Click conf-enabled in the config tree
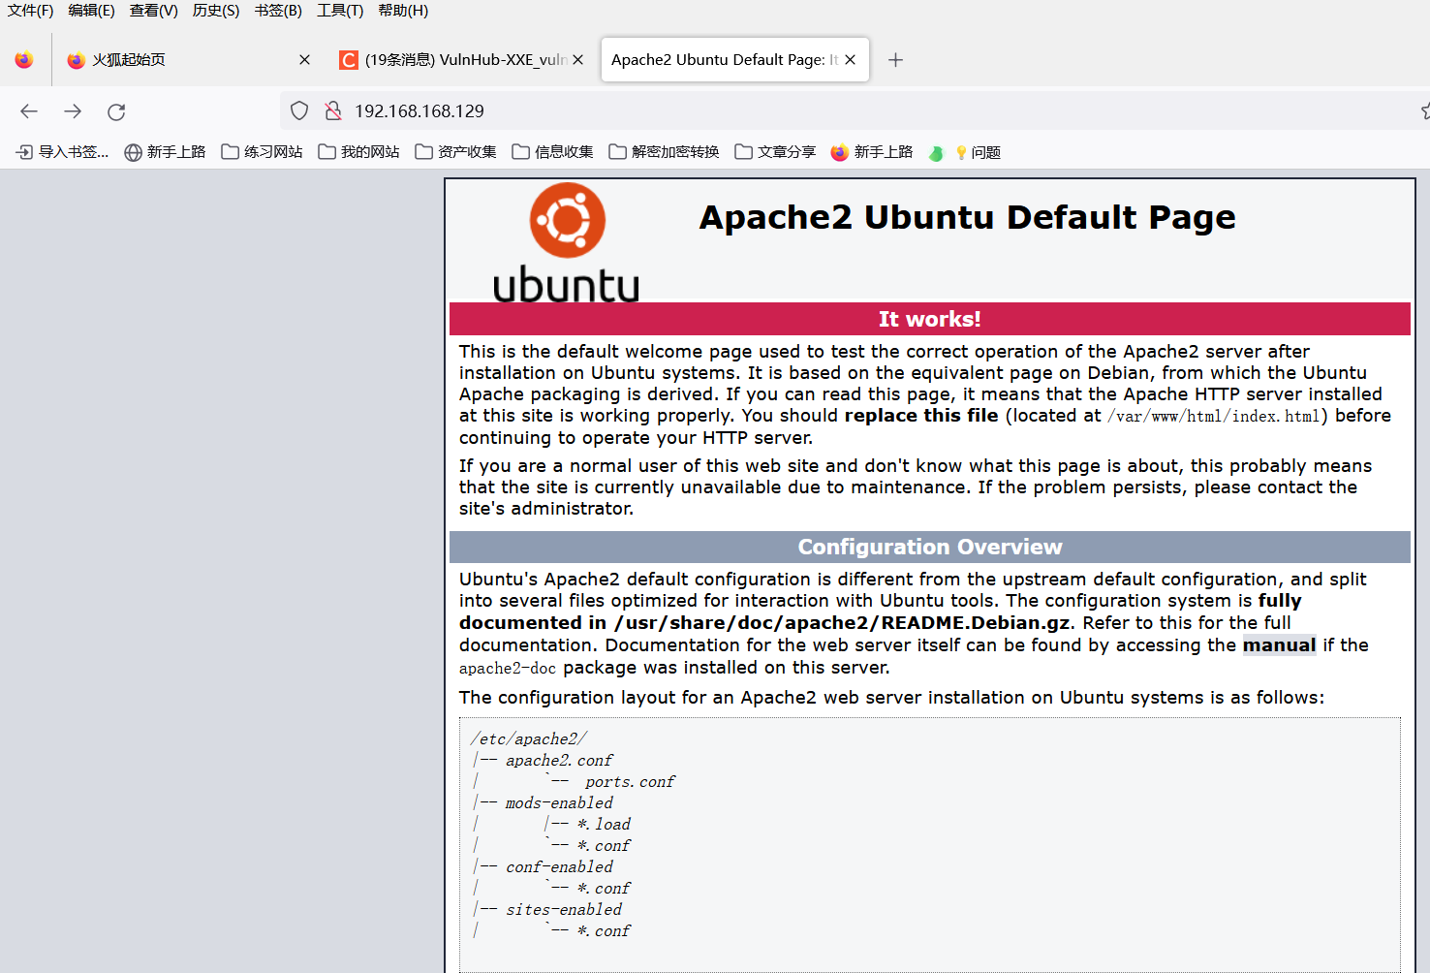 (559, 867)
